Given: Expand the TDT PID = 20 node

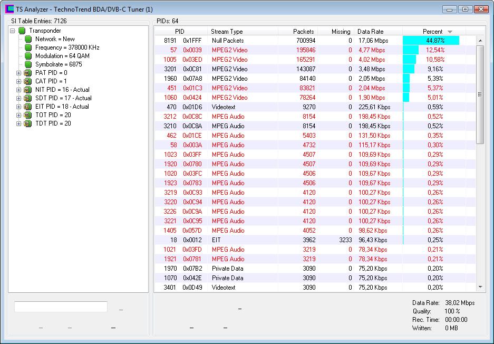Looking at the screenshot, I should coord(18,123).
